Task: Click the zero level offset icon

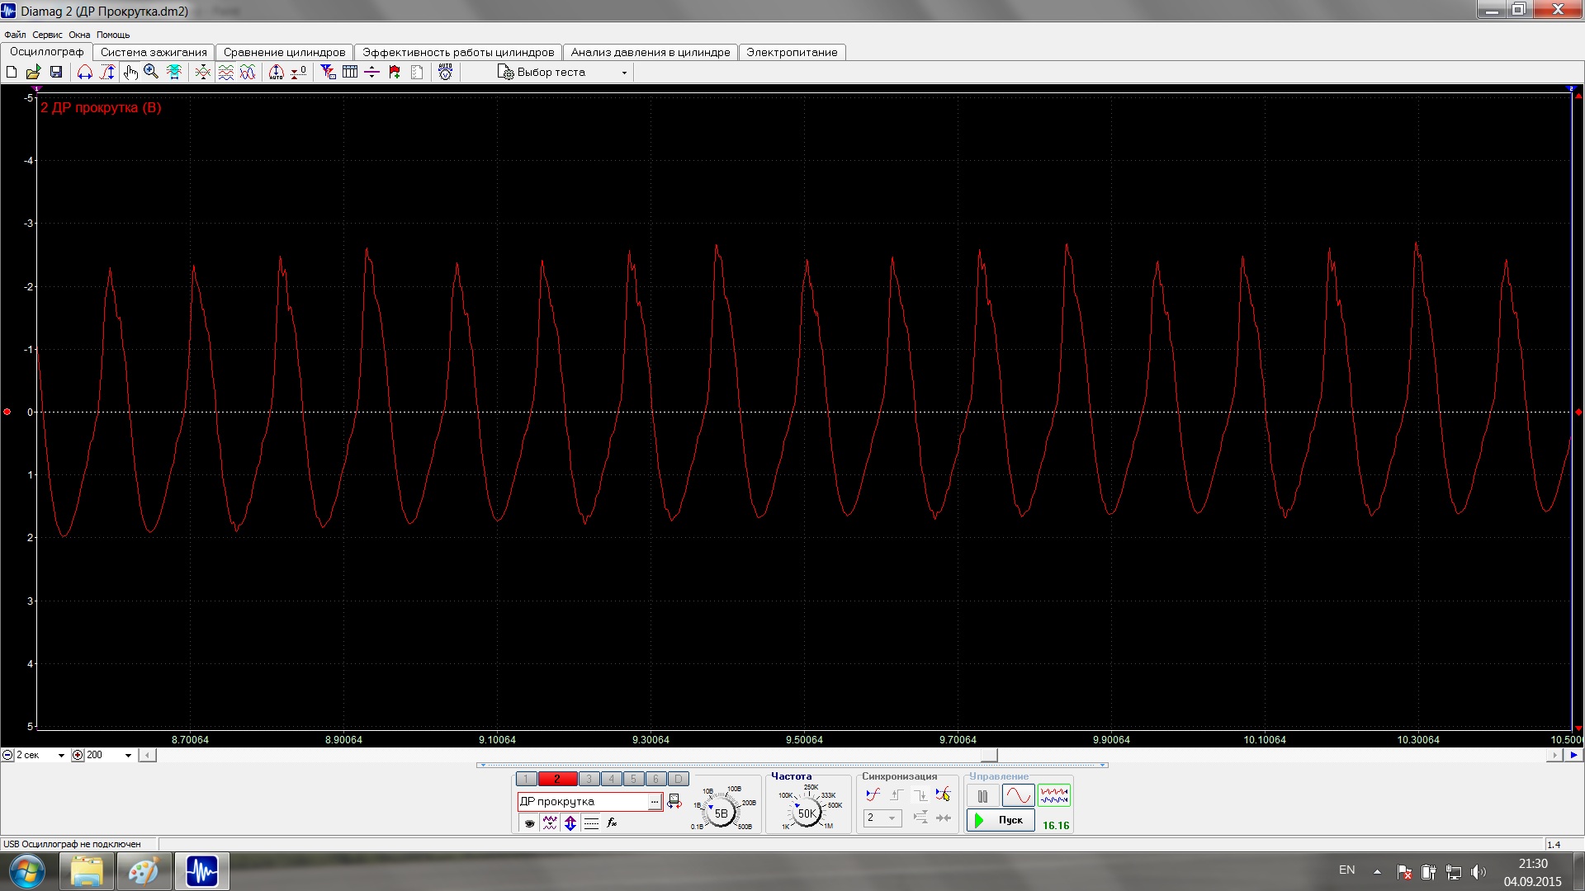Action: [299, 73]
